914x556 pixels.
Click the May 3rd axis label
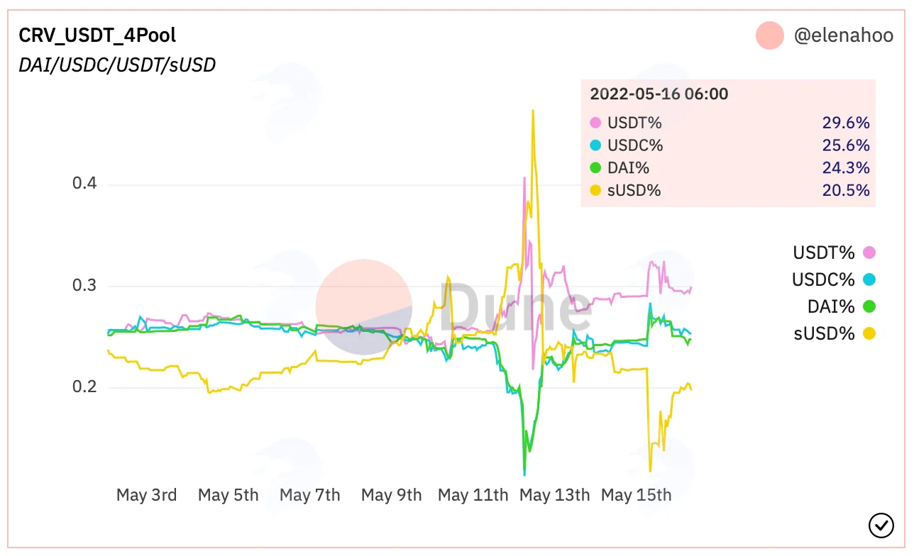[146, 495]
